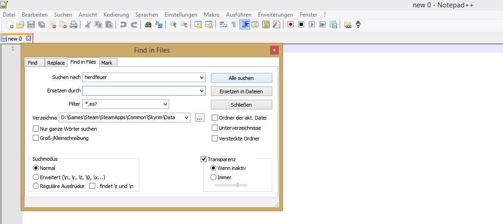Click the New file toolbar icon

(x=10, y=25)
